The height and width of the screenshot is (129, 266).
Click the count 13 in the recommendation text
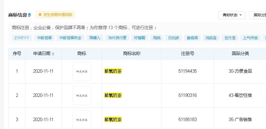[x=111, y=28]
